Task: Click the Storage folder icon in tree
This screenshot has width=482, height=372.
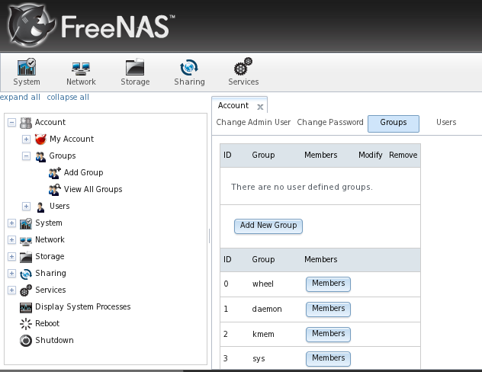Action: point(26,257)
